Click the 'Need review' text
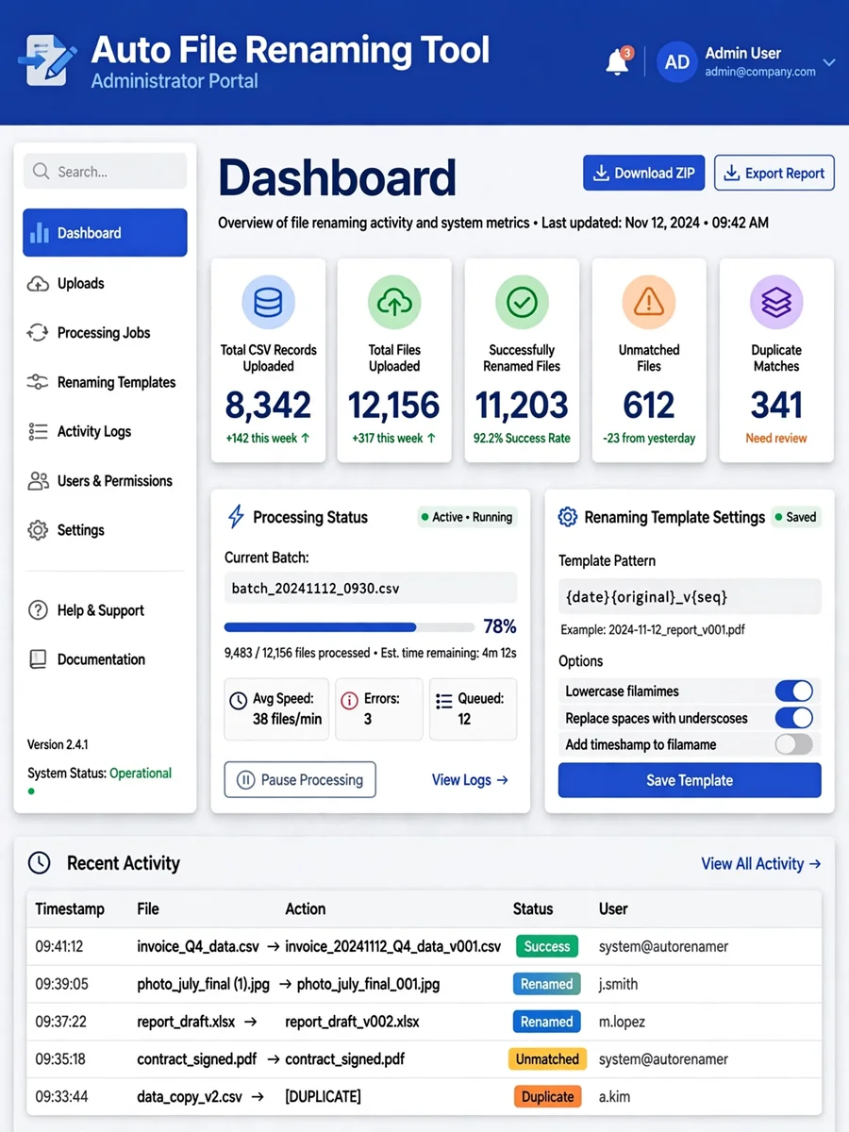Screen dimensions: 849x1132 point(776,438)
